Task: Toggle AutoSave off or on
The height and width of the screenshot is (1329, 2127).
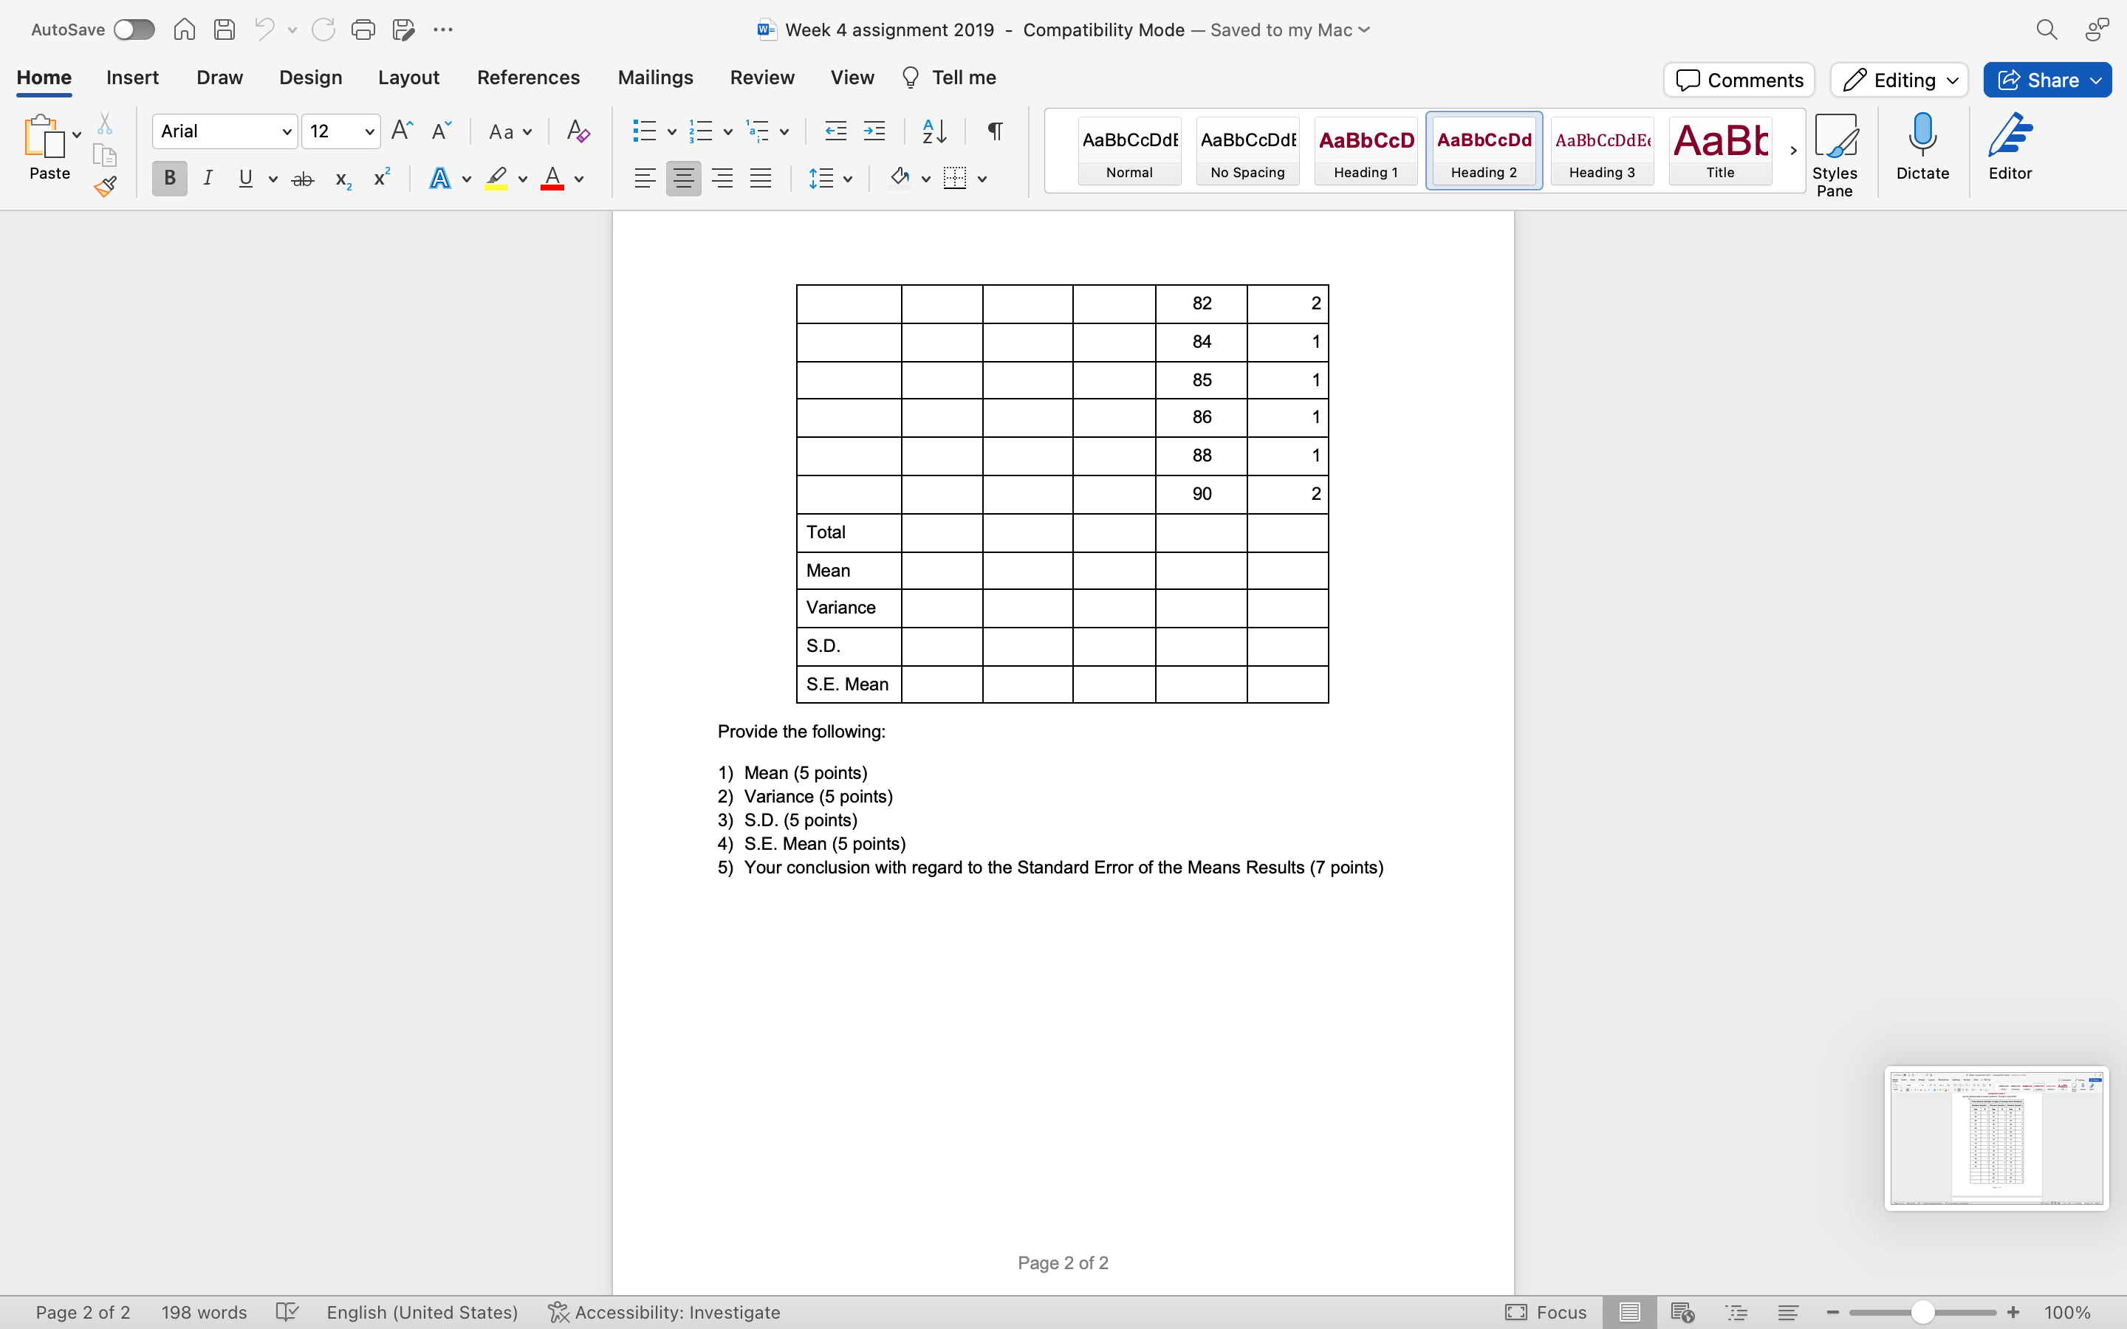Action: (134, 29)
